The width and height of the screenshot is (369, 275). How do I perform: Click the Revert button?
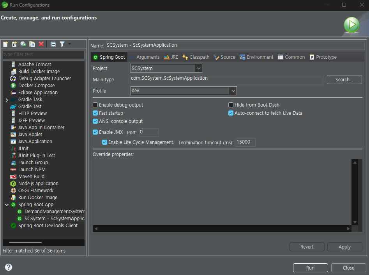tap(307, 247)
